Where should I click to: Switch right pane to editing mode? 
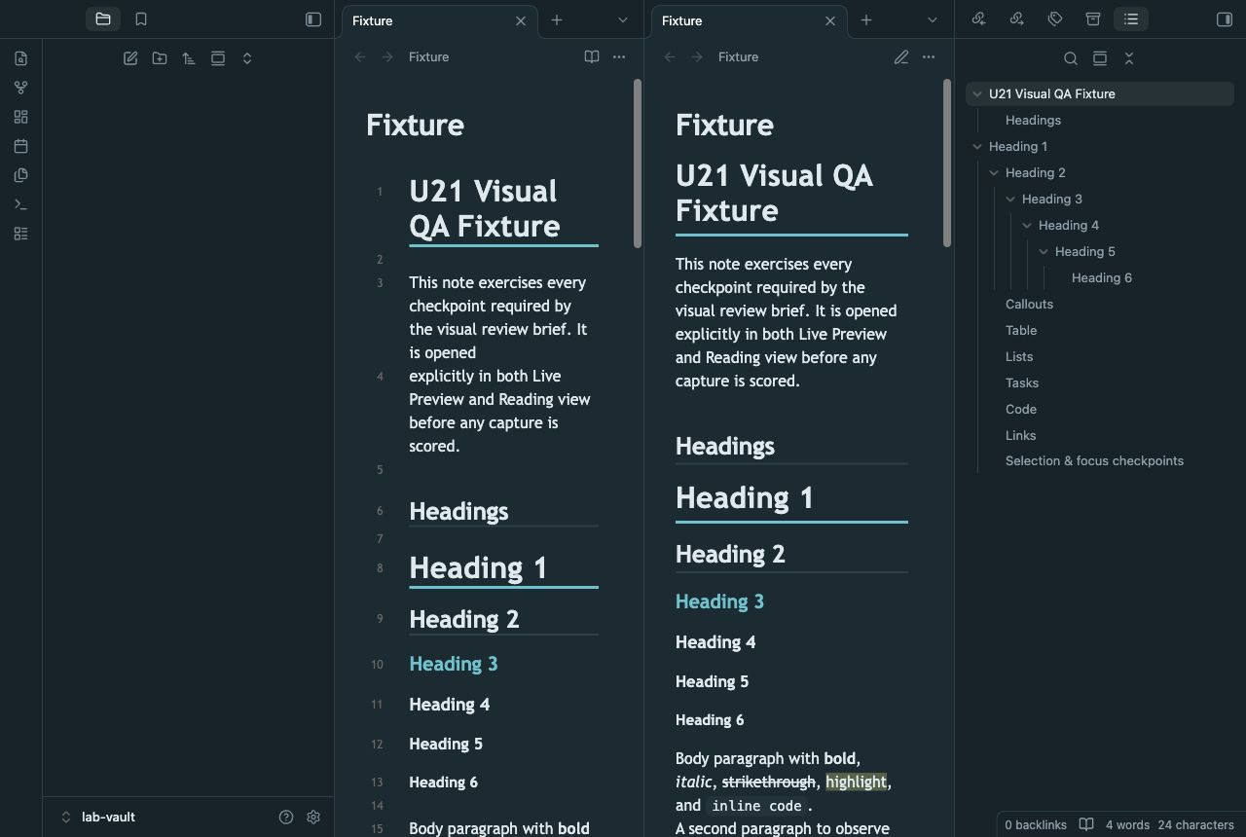pos(901,56)
